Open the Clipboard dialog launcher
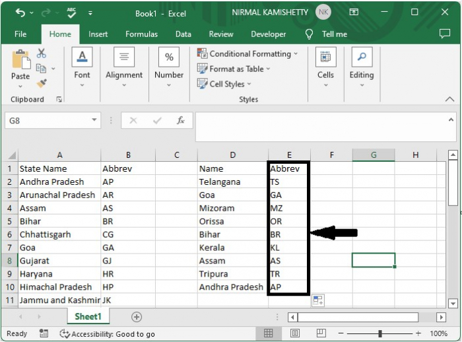The width and height of the screenshot is (462, 342). (x=59, y=100)
